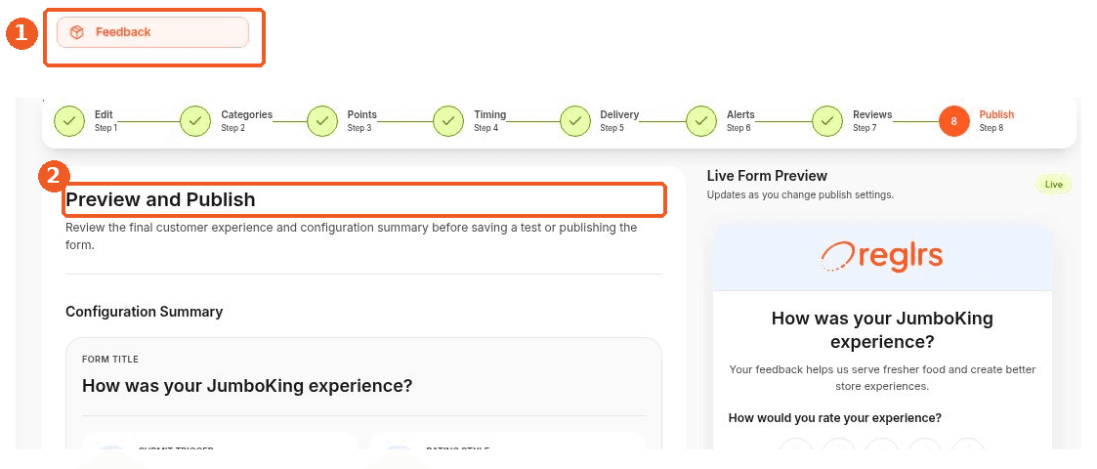Go to the Categories step checkmark
Screen dimensions: 1097x469
click(195, 121)
